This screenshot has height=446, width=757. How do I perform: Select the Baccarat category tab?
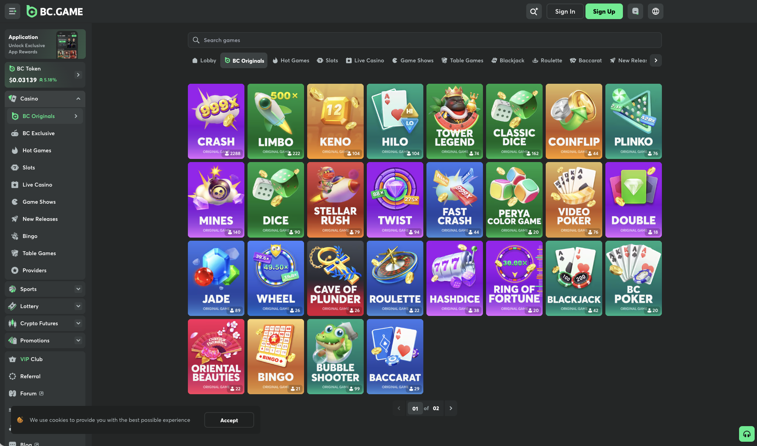tap(586, 60)
